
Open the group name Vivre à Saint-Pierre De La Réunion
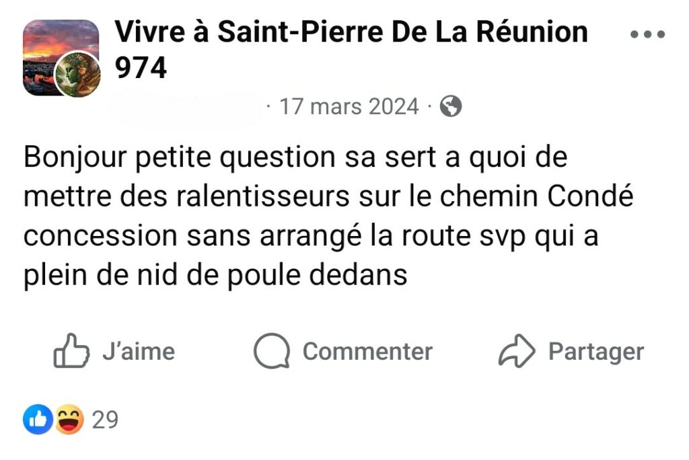coord(351,32)
